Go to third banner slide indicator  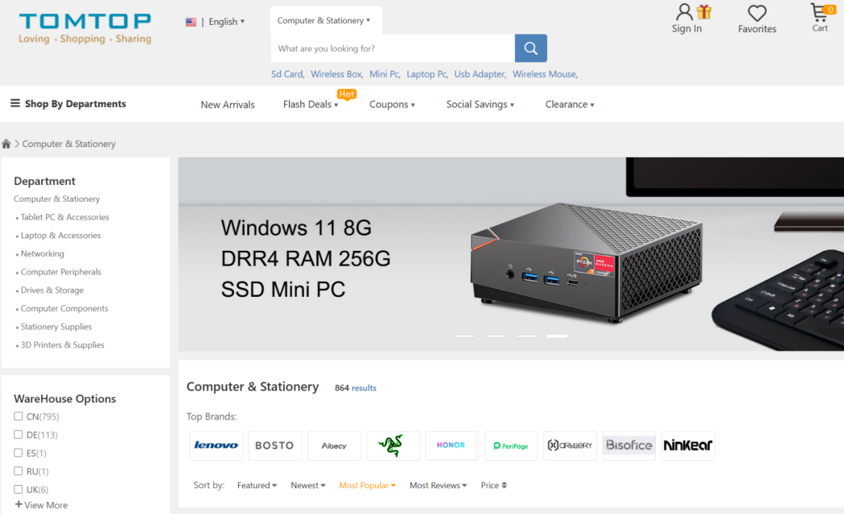click(x=526, y=336)
